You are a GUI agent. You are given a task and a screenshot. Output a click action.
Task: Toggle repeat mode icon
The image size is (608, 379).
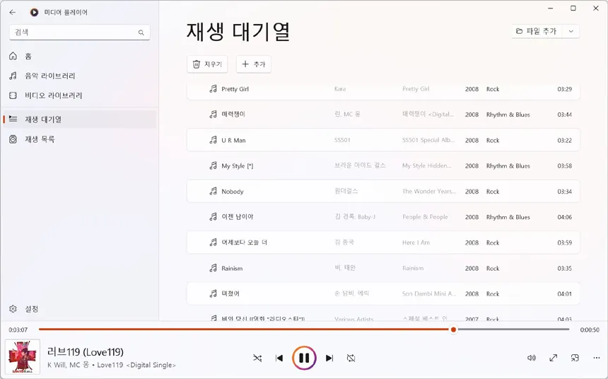[x=351, y=358]
